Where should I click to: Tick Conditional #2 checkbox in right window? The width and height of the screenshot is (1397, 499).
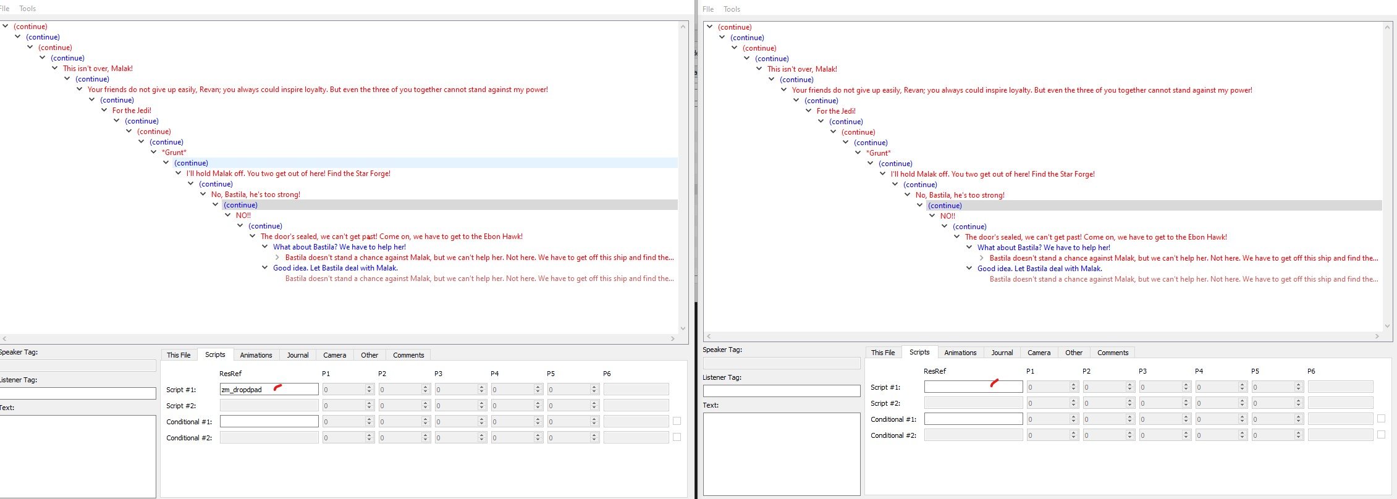point(1382,435)
